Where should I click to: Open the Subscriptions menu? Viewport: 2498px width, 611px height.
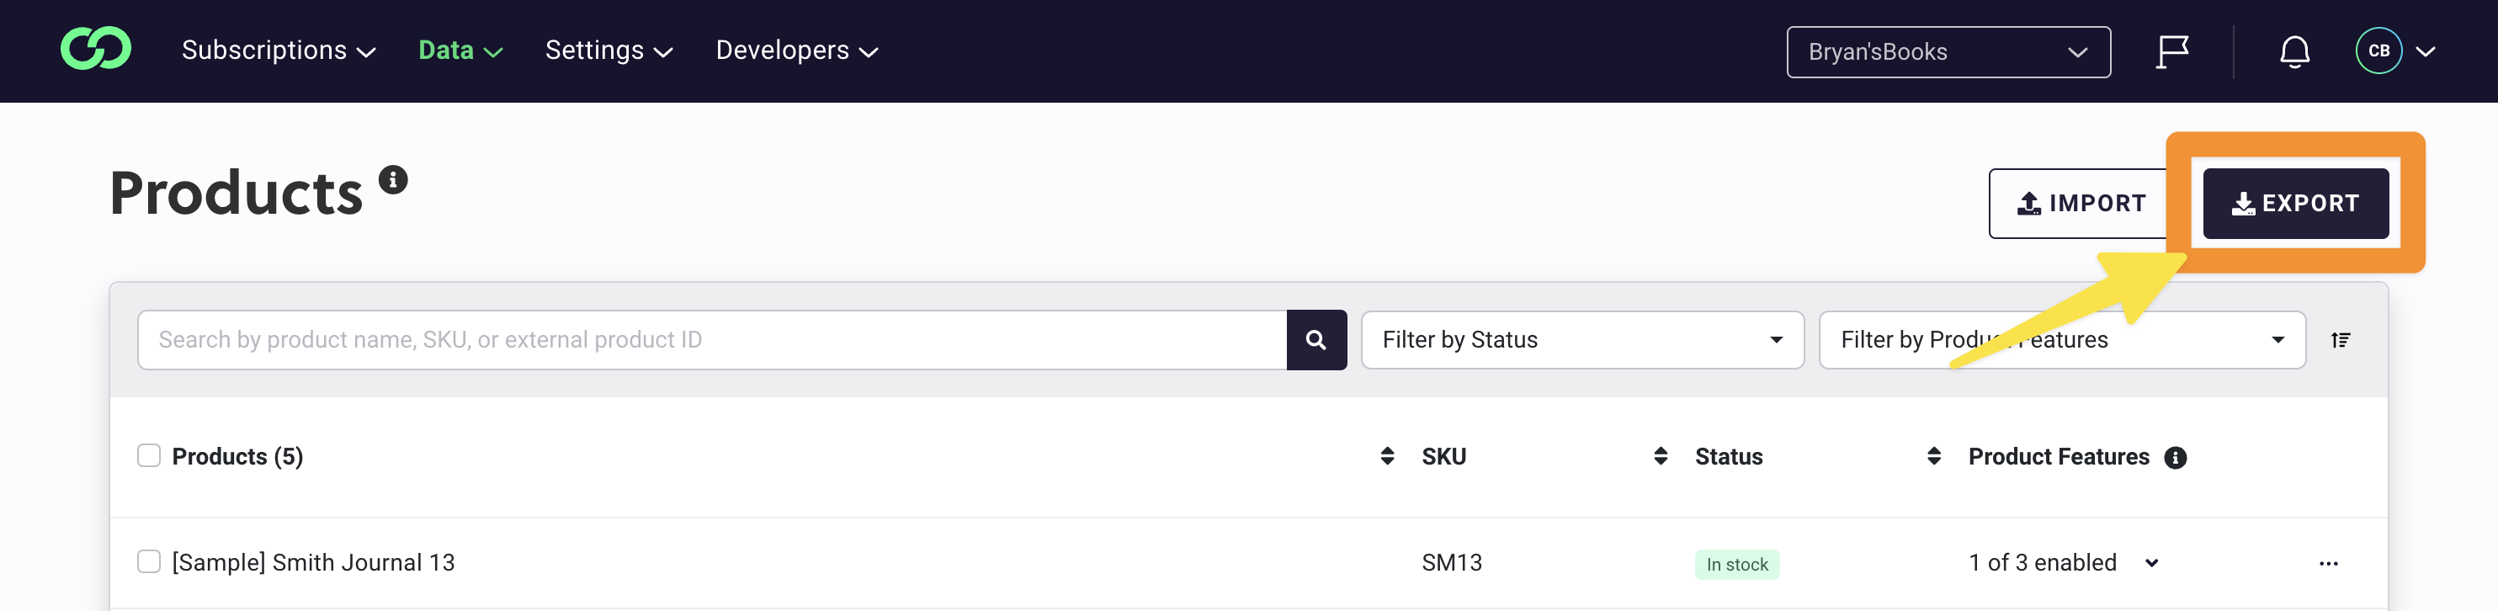[x=279, y=50]
